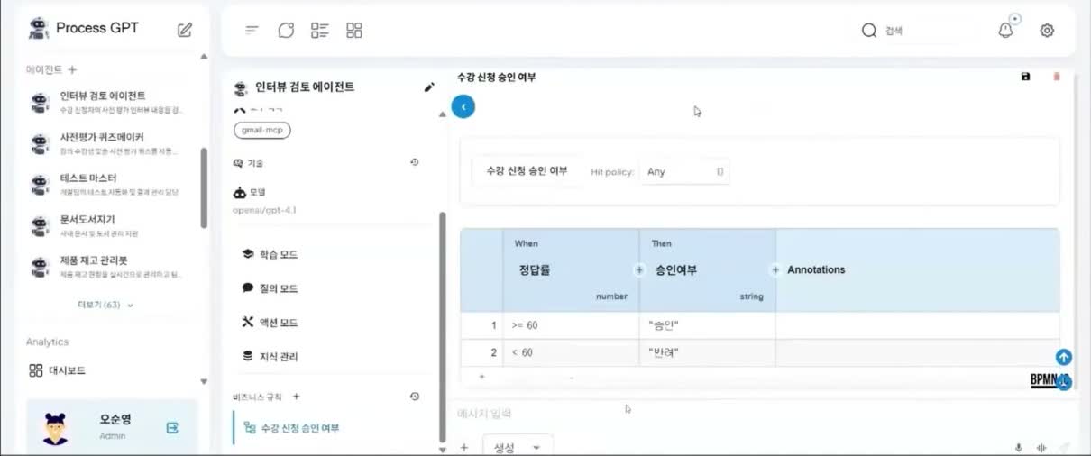Click the gmail-mcp tool chip
The height and width of the screenshot is (456, 1091).
coord(261,130)
